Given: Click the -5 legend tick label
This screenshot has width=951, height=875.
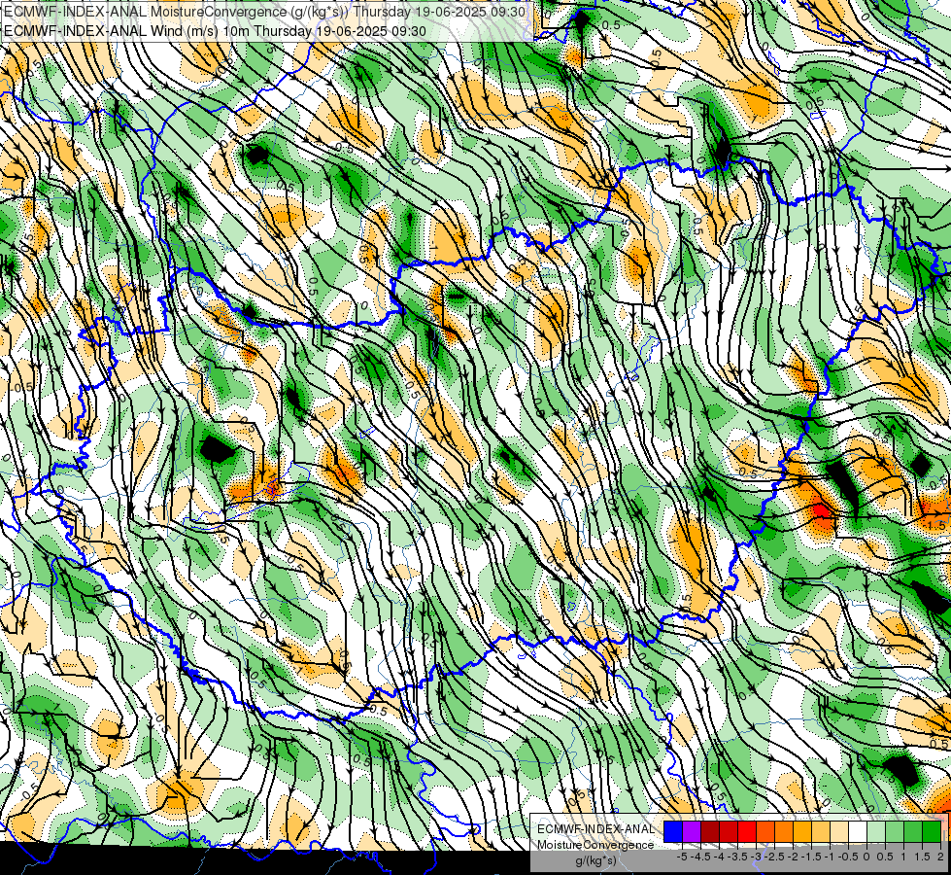Looking at the screenshot, I should point(682,857).
